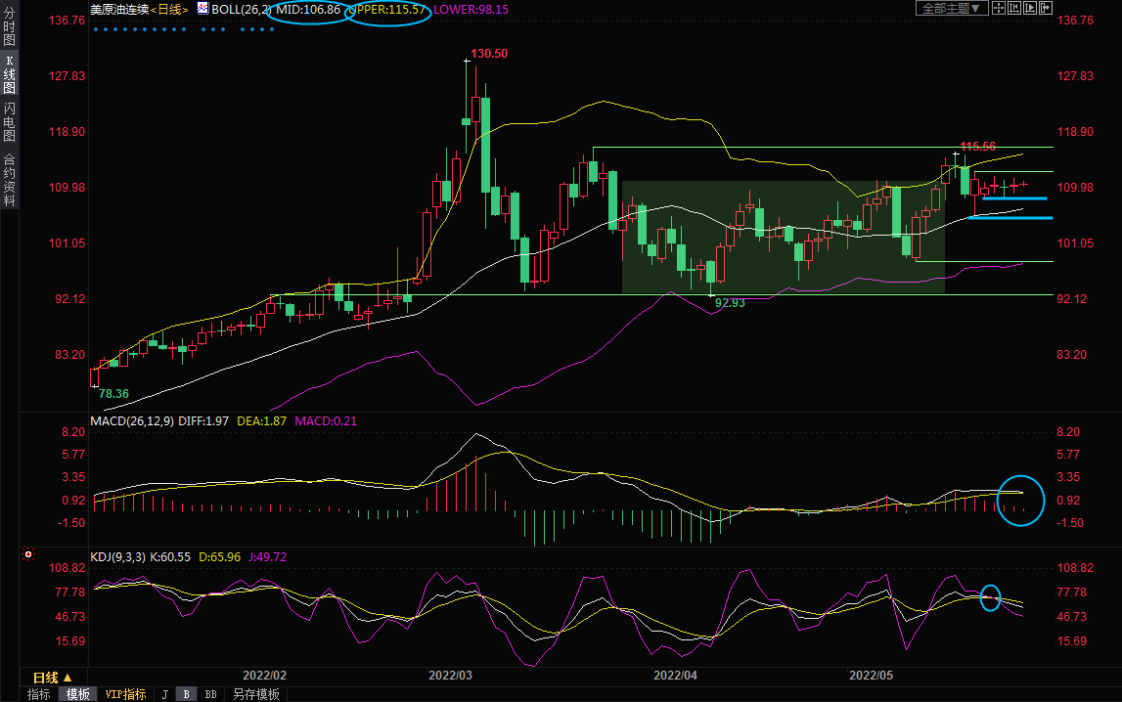The image size is (1122, 702).
Task: Toggle the J template button
Action: (x=164, y=694)
